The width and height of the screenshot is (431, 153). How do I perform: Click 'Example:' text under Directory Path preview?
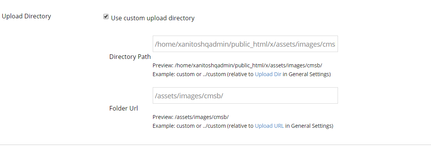pos(163,74)
